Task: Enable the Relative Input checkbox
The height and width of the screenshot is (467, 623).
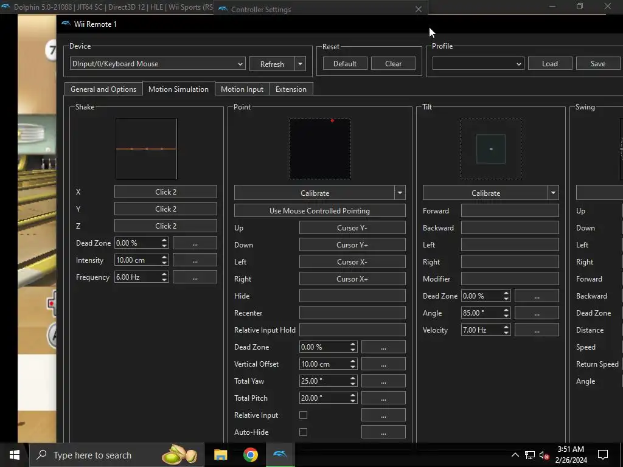Action: (x=303, y=415)
